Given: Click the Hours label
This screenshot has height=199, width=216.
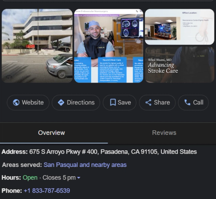Looking at the screenshot, I should [11, 178].
